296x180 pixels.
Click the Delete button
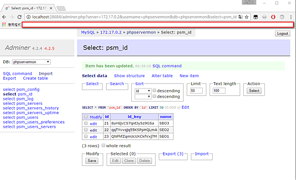(145, 161)
